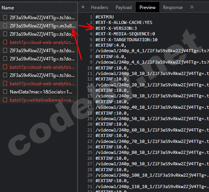Select the batch?p=whiteline&email failed request
Screen dimensions: 209x192
pos(38,100)
